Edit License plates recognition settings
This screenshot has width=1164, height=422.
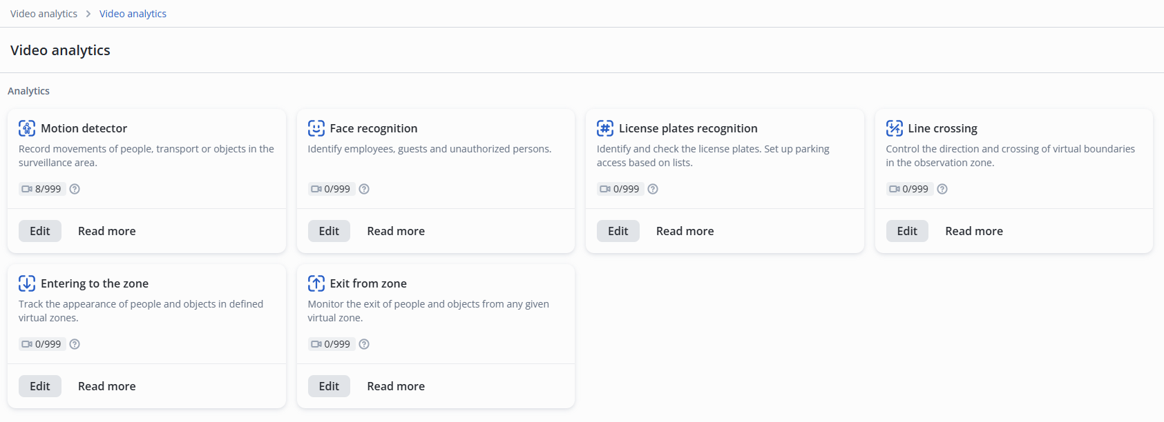pos(618,231)
